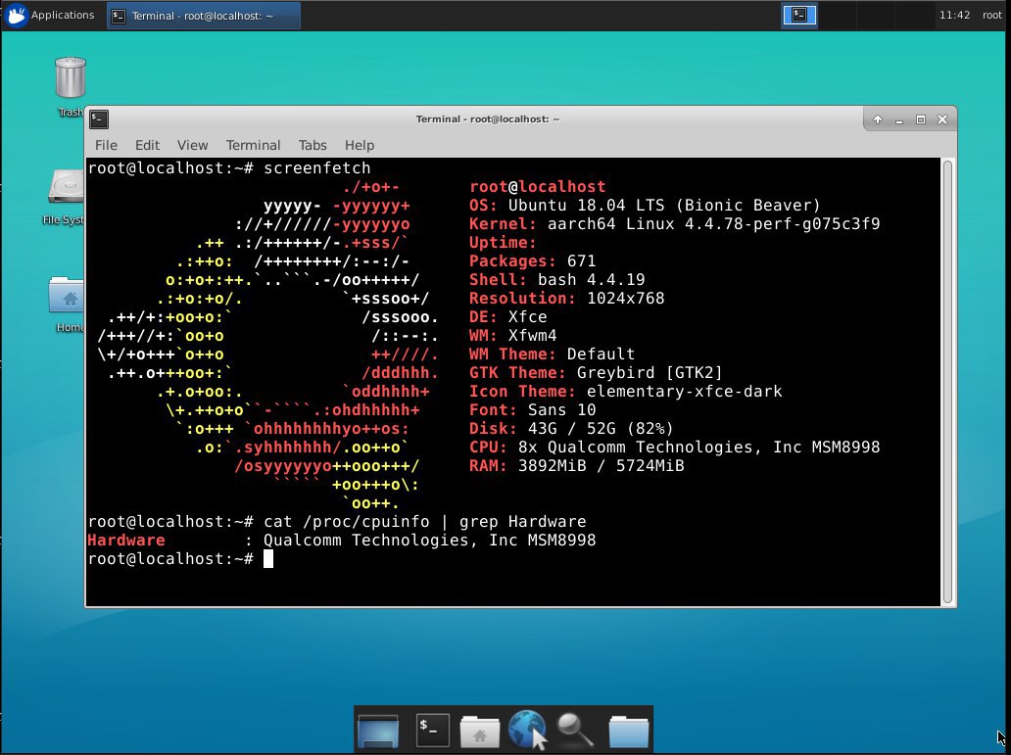This screenshot has height=755, width=1011.
Task: Click the 'Font: Sans 10' line
Action: [533, 410]
